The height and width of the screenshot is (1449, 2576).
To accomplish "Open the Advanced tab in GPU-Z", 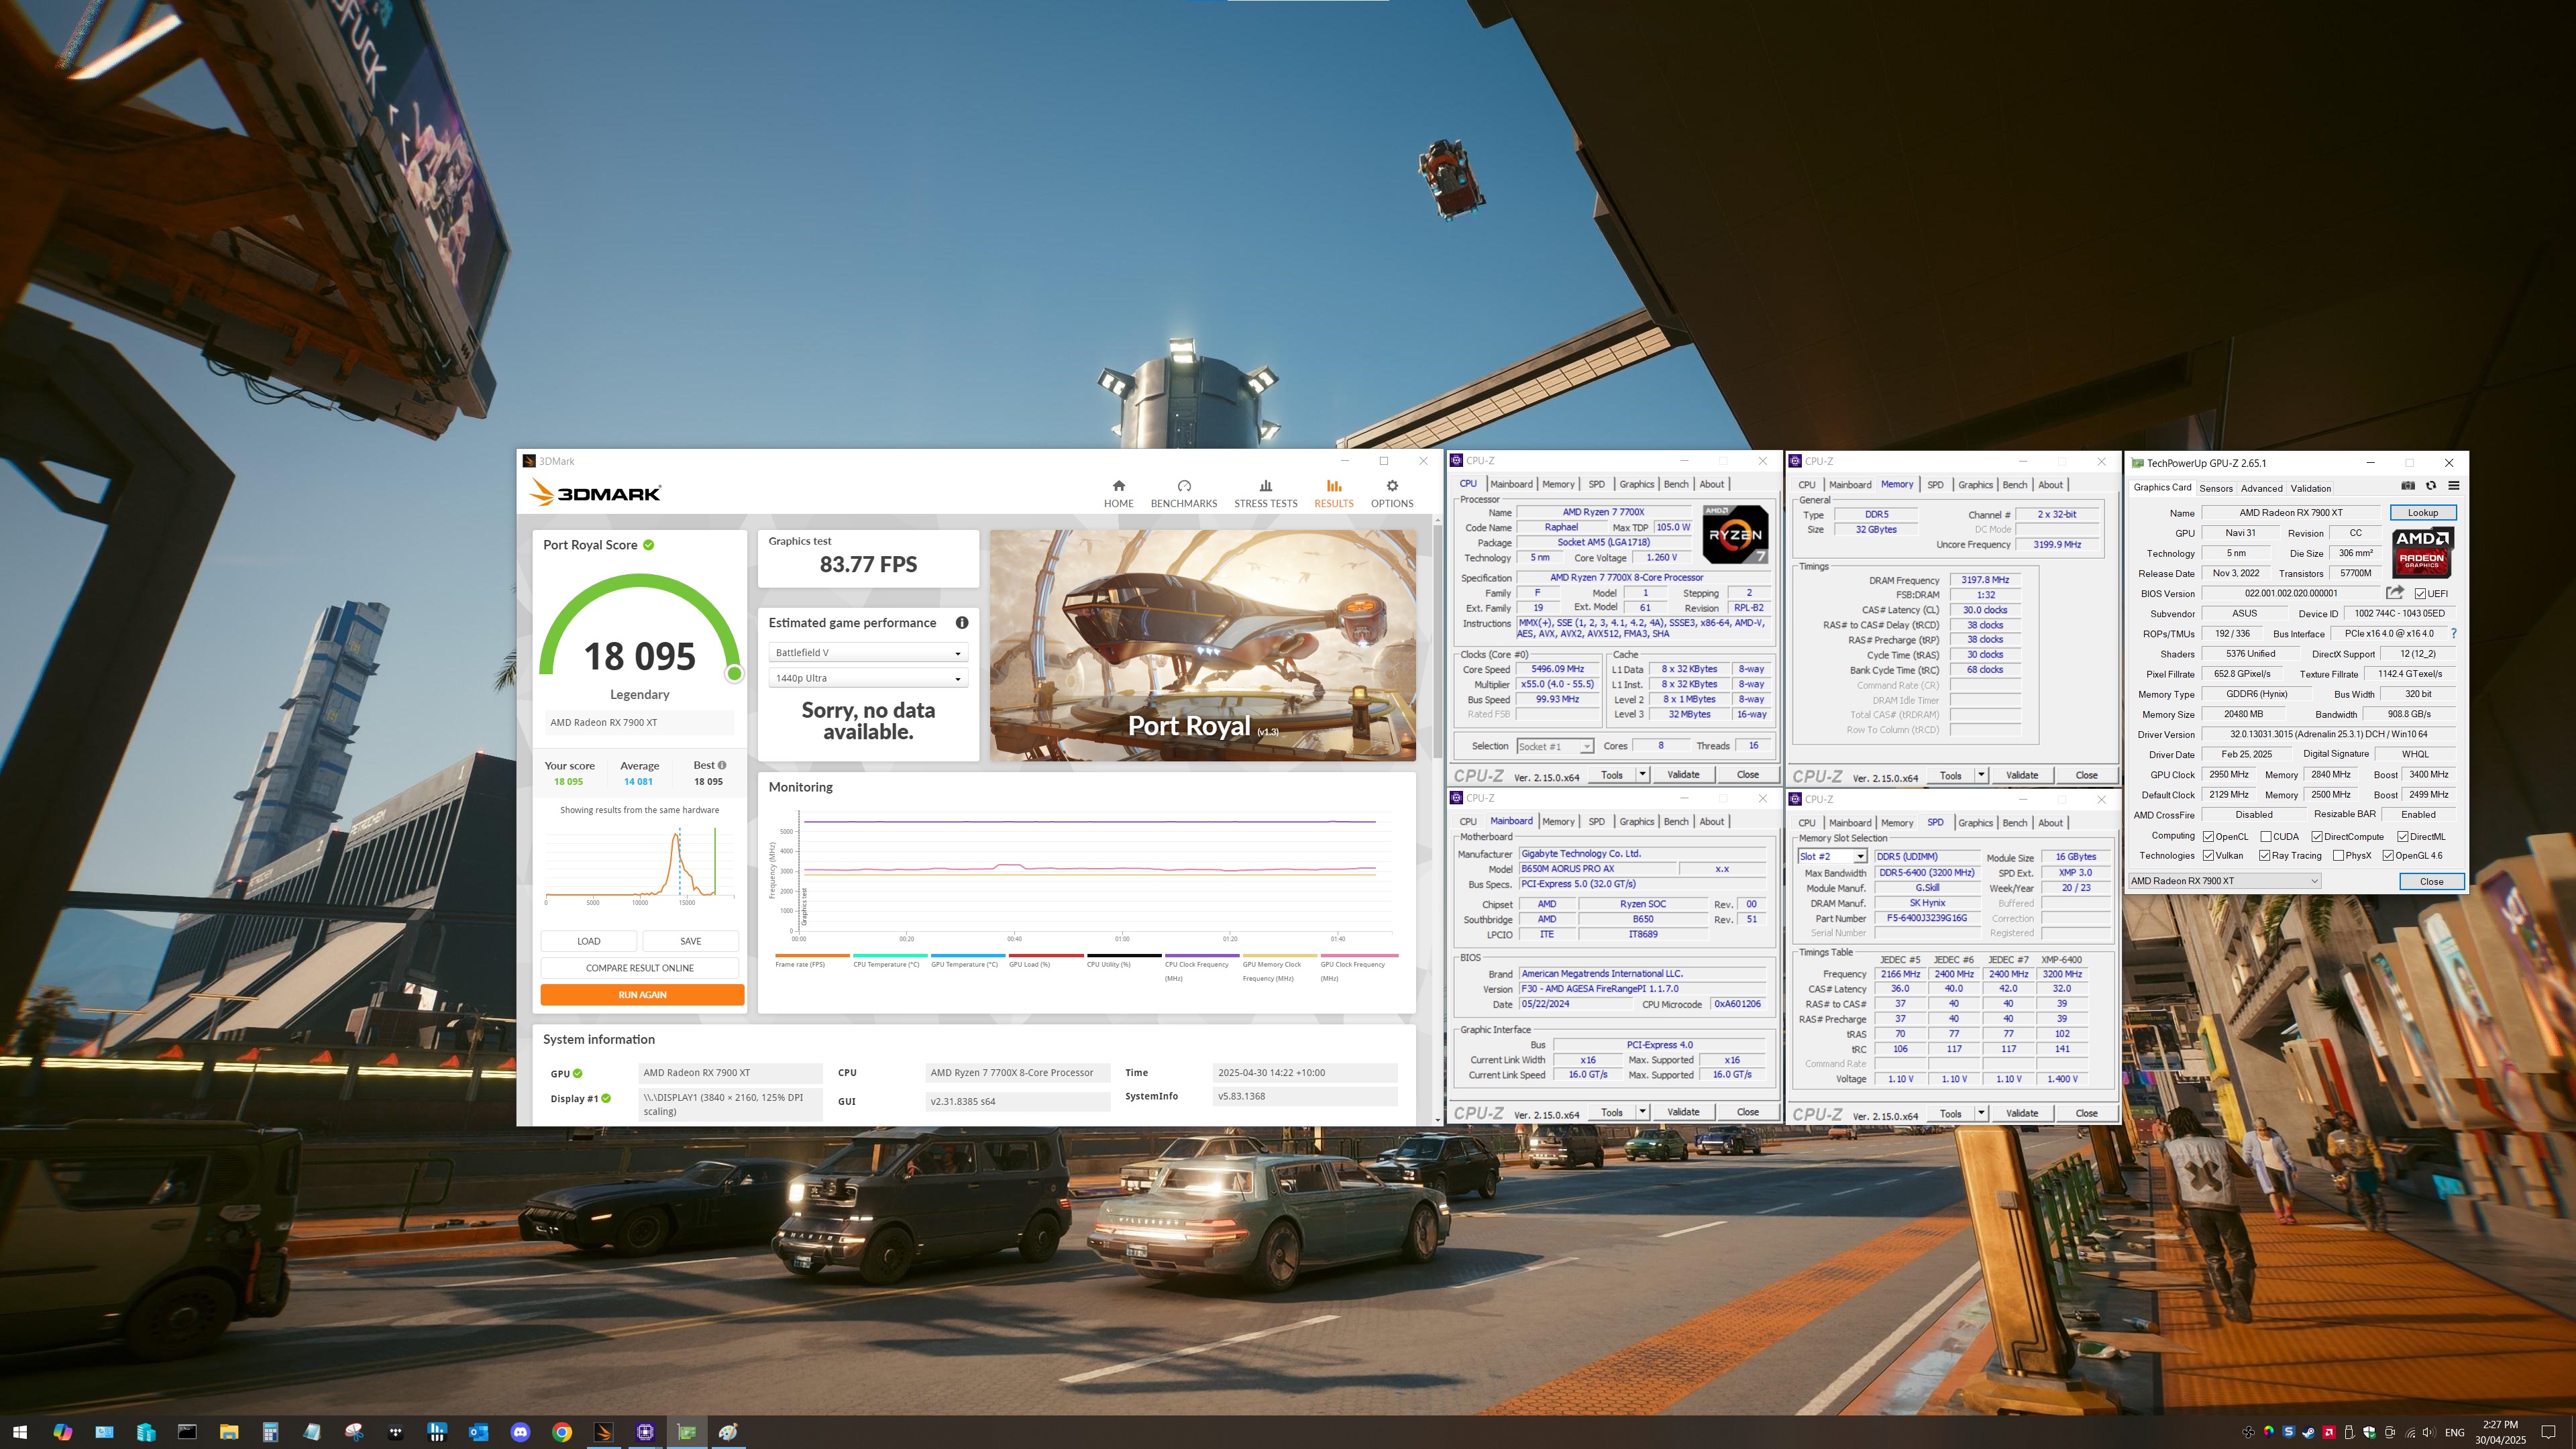I will point(2261,488).
